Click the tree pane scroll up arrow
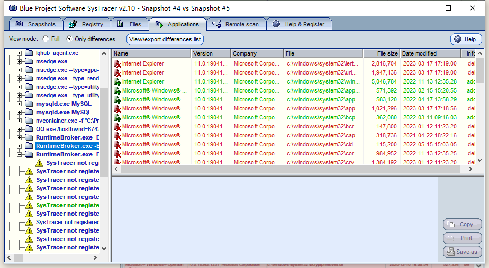This screenshot has width=489, height=268. click(104, 53)
